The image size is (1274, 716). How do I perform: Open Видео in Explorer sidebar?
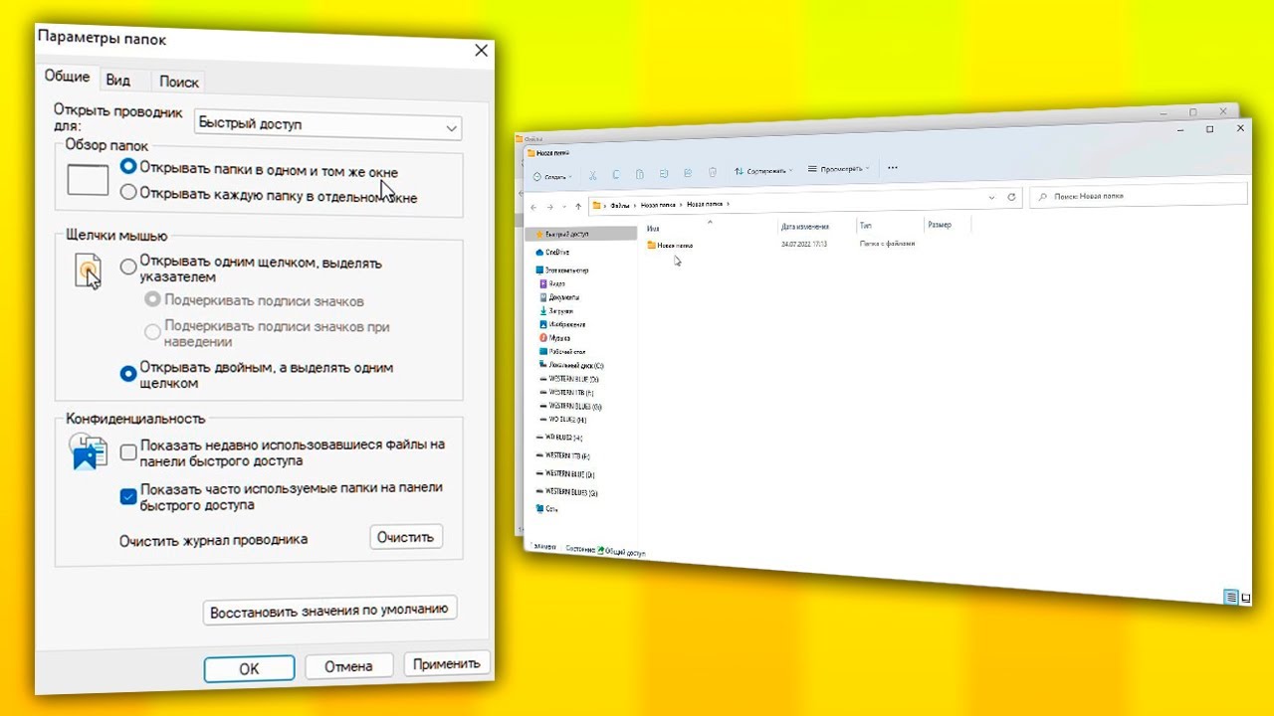point(552,283)
